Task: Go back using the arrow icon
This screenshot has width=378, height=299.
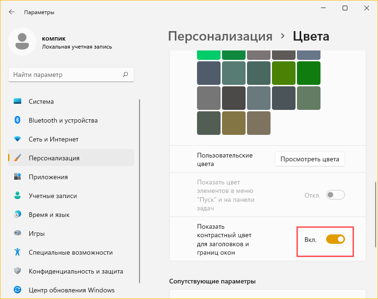Action: click(x=12, y=12)
